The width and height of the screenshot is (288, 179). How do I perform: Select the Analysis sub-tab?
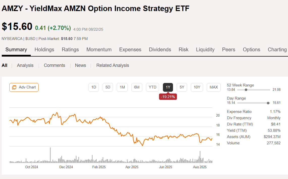tap(25, 65)
